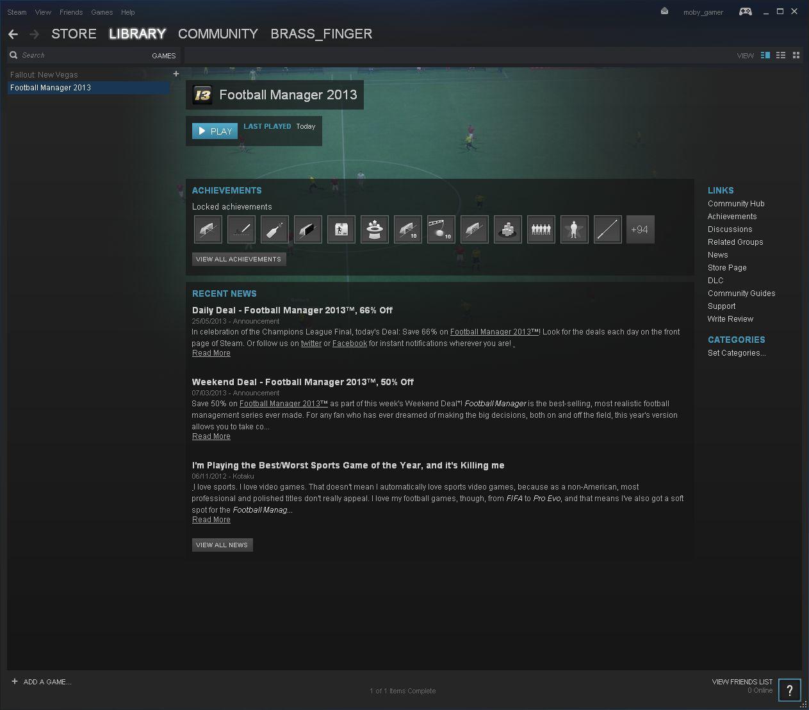
Task: Open the Steam menu
Action: pos(17,12)
